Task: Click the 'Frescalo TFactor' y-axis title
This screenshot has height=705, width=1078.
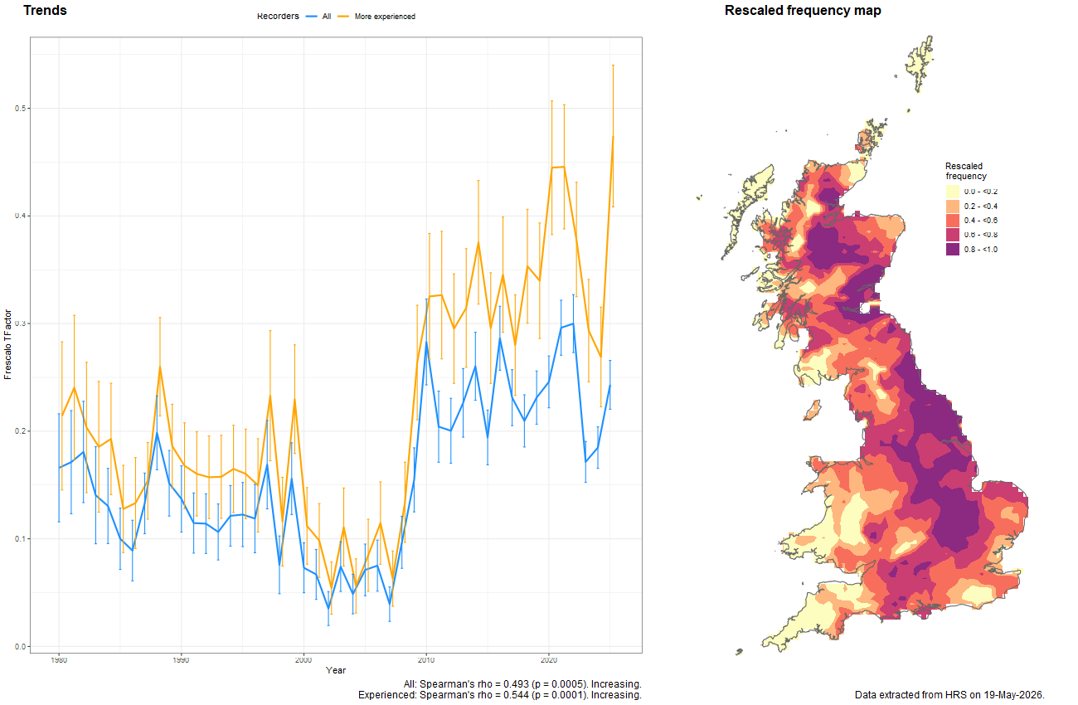Action: point(8,342)
